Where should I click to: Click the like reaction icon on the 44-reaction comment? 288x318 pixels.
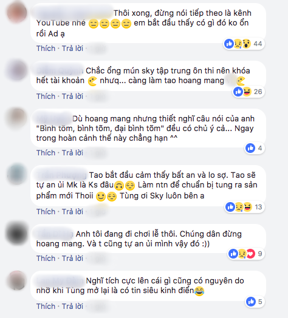click(229, 44)
